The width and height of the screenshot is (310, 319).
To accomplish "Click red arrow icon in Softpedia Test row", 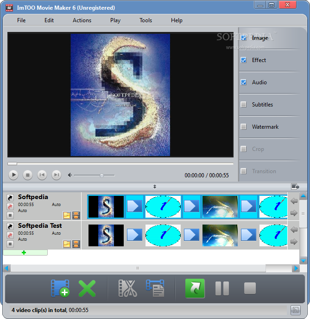I will coord(10,235).
